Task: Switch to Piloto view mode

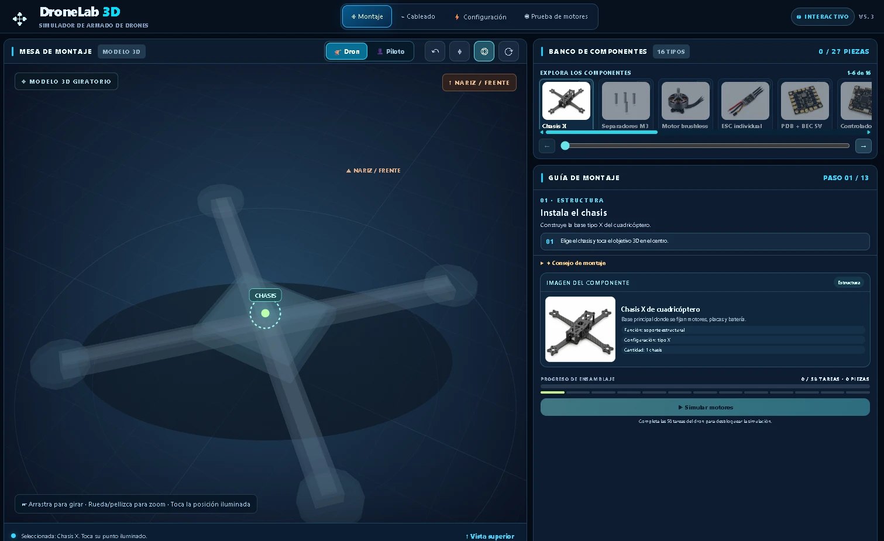Action: pos(391,51)
